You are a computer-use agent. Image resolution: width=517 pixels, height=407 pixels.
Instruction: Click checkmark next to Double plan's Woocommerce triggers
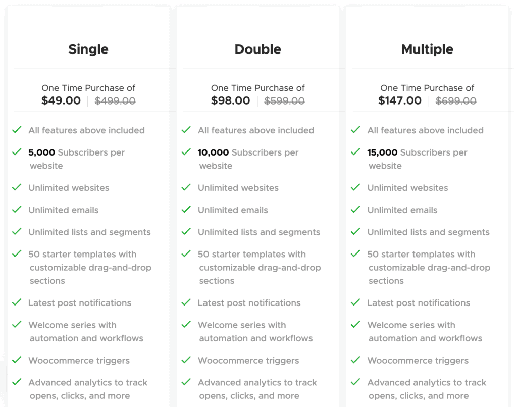tap(186, 360)
